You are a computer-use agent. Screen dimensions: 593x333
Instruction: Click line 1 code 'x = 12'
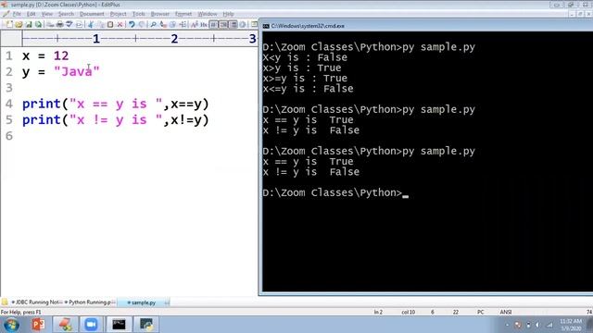click(45, 55)
